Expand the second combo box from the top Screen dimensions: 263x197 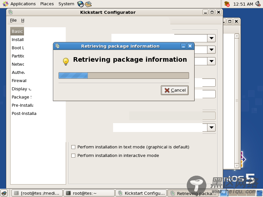[x=211, y=50]
